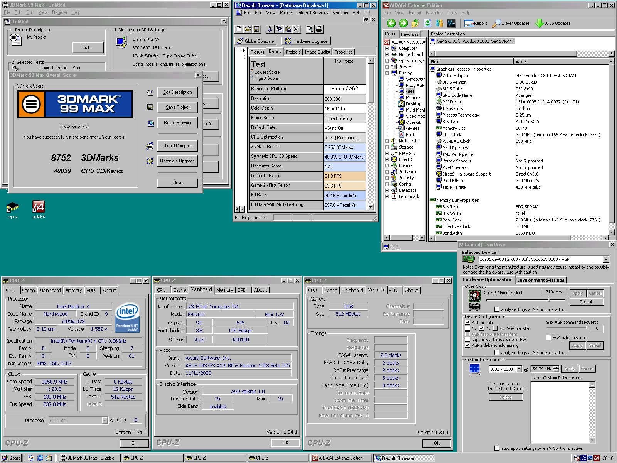Click refresh rate spinner at 59.991 Hz
The width and height of the screenshot is (617, 463).
556,369
